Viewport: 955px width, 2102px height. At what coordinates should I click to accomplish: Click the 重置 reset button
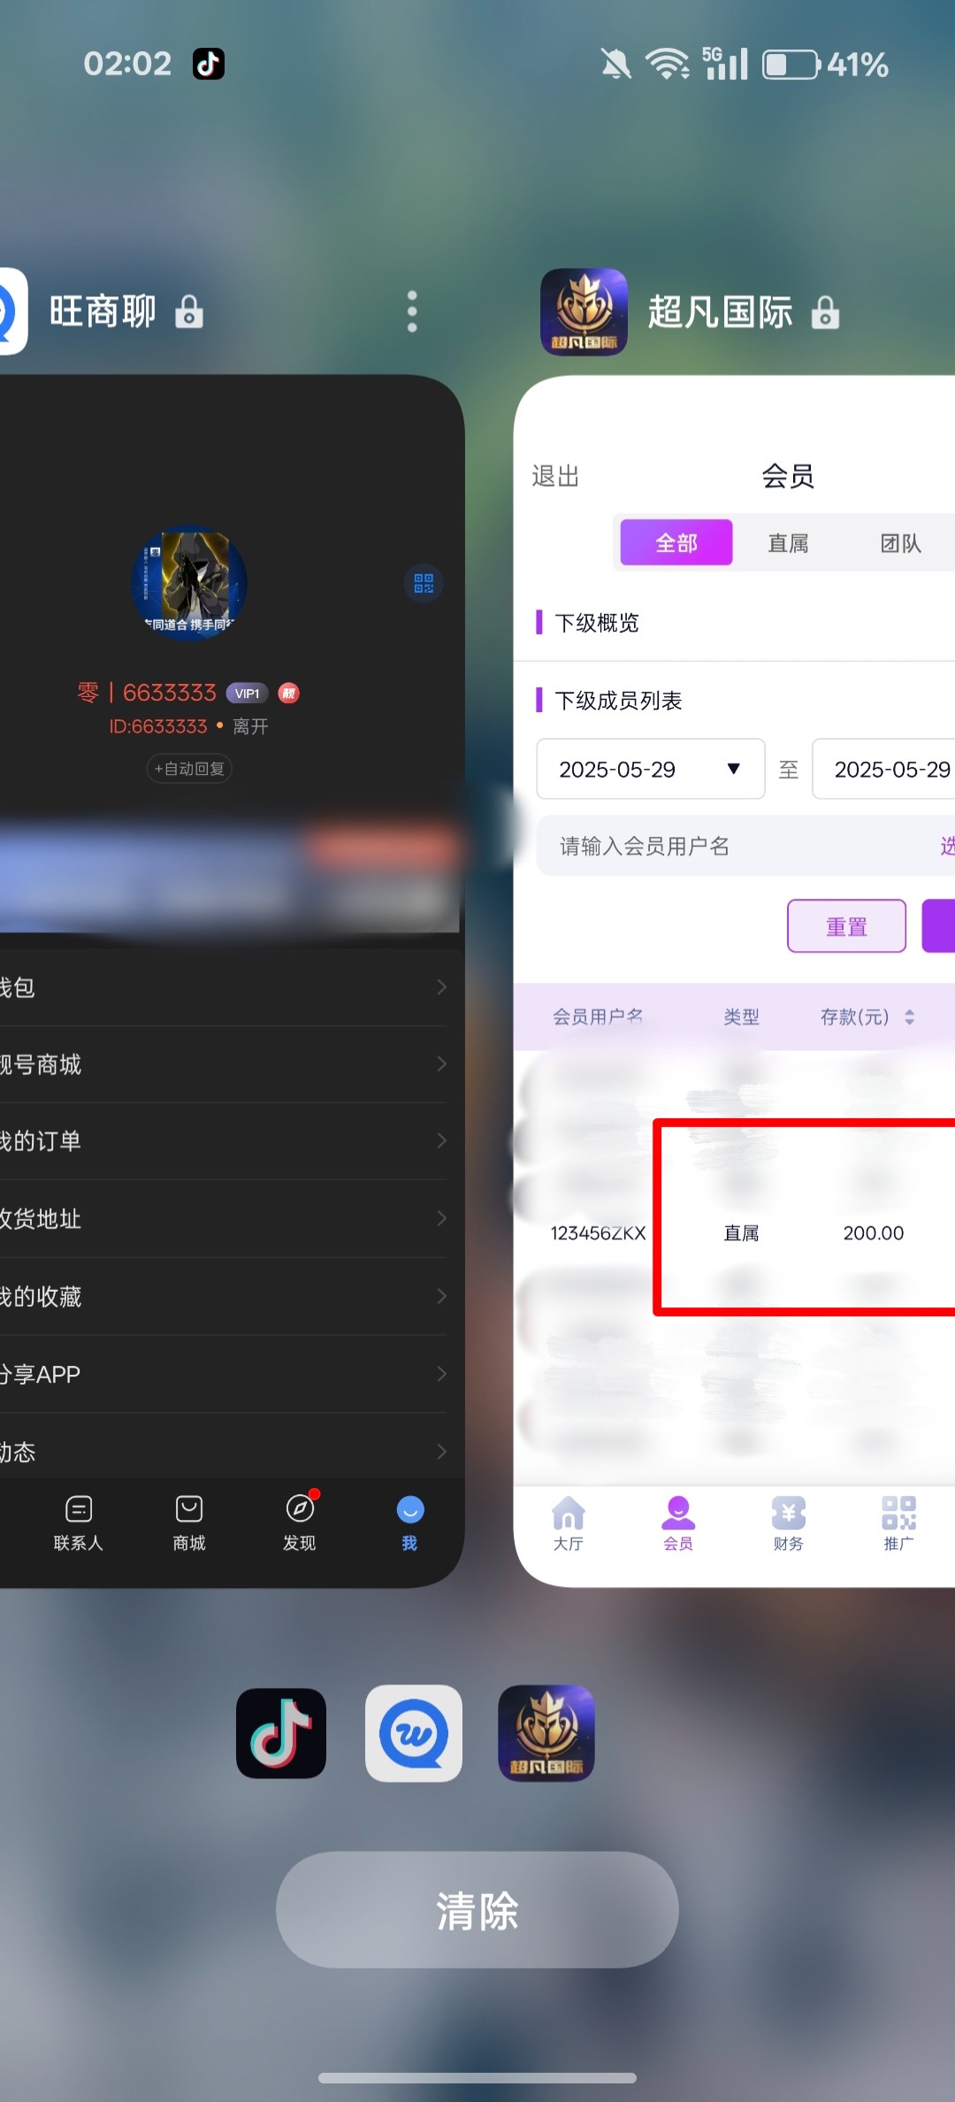pos(846,926)
